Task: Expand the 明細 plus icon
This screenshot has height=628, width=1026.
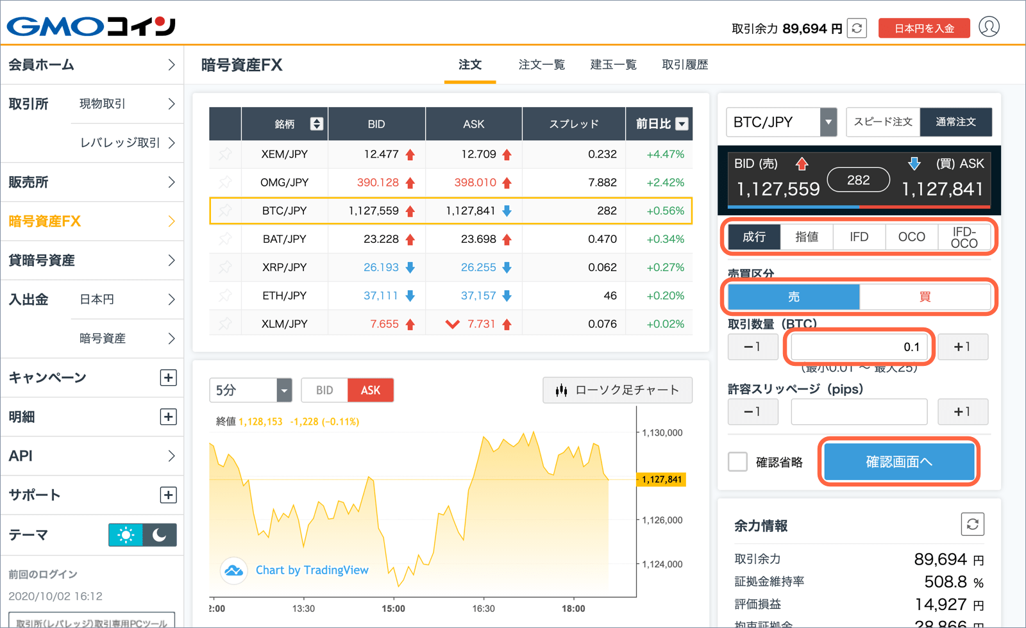Action: [x=168, y=417]
